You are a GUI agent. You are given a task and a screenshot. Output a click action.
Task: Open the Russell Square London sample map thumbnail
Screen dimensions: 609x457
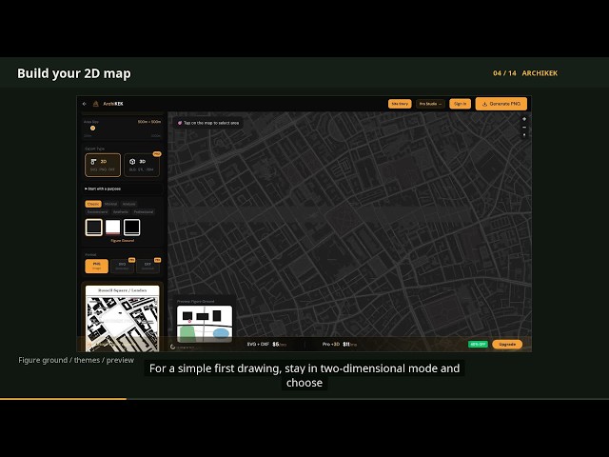123,318
